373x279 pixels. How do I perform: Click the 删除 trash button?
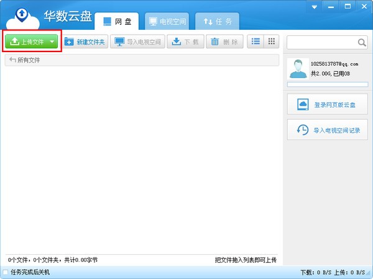(x=224, y=42)
